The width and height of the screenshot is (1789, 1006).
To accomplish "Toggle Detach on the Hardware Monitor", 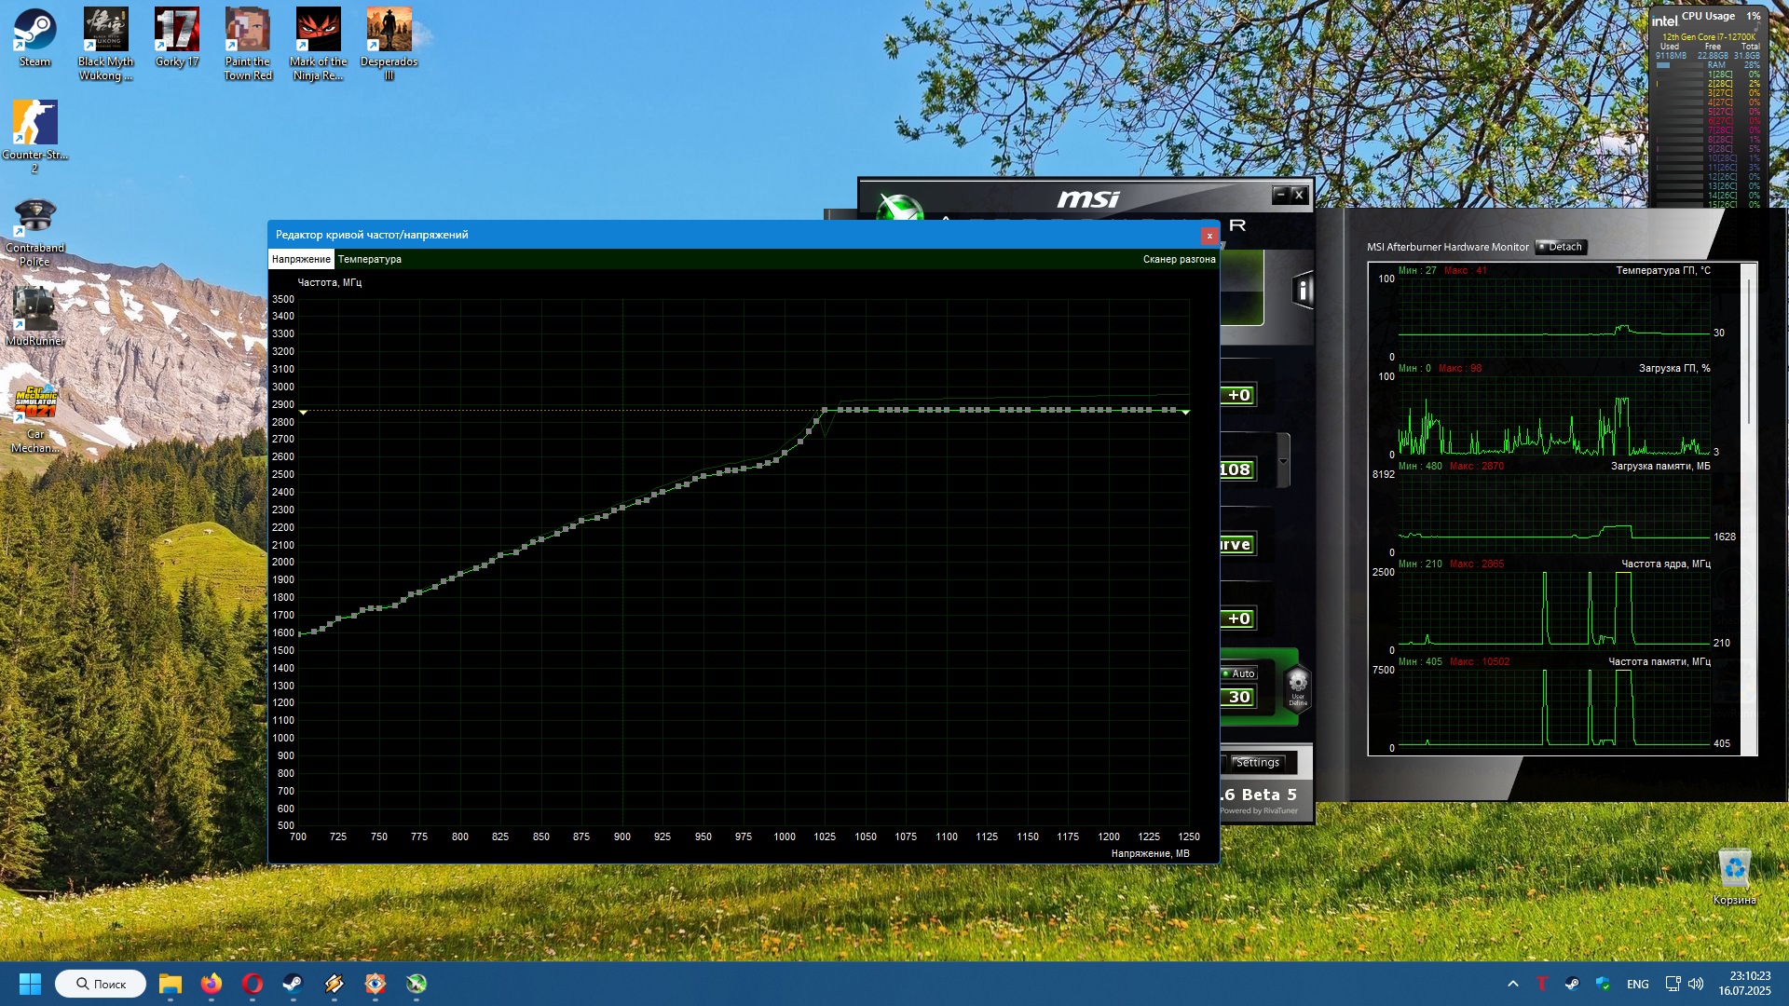I will point(1561,247).
